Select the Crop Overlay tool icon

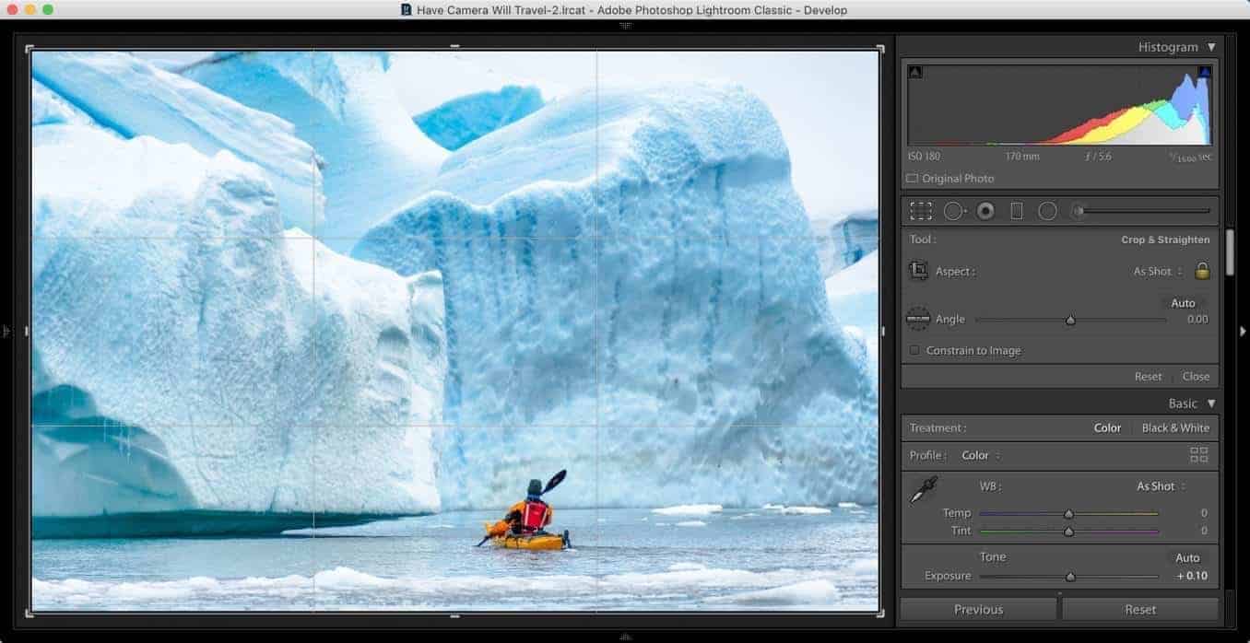[920, 211]
